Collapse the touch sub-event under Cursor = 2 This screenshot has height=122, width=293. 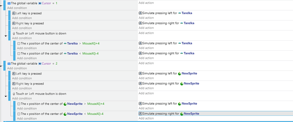5,97
